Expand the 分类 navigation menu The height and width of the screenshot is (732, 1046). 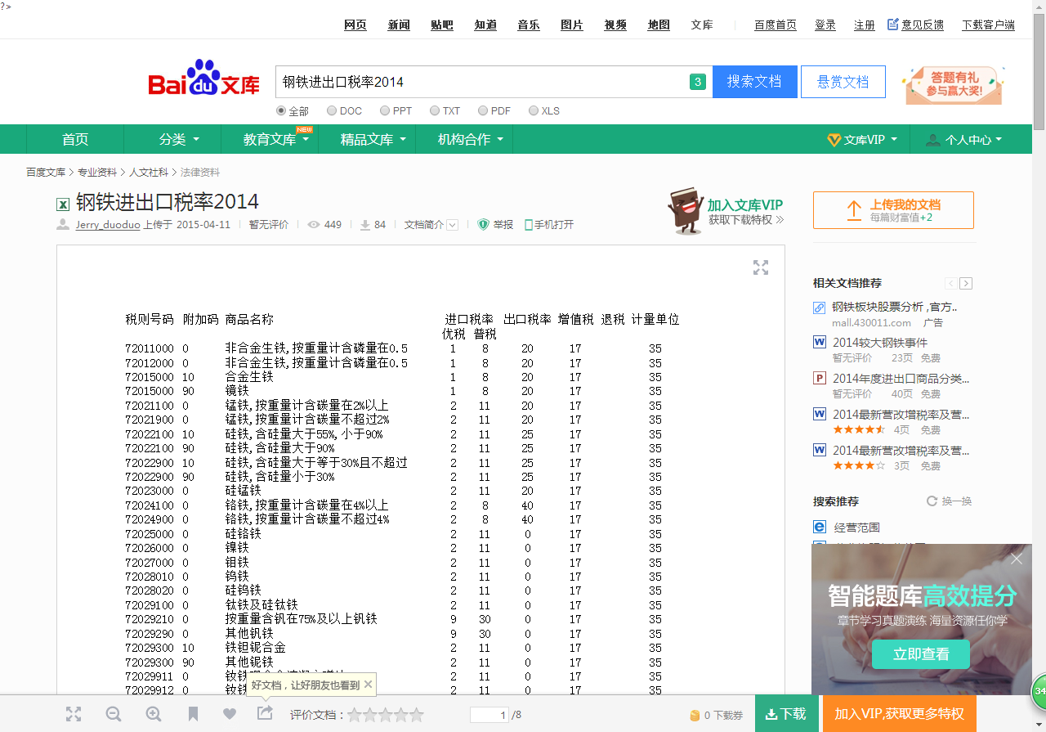172,139
